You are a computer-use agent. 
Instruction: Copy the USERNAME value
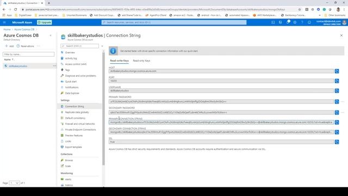337,91
